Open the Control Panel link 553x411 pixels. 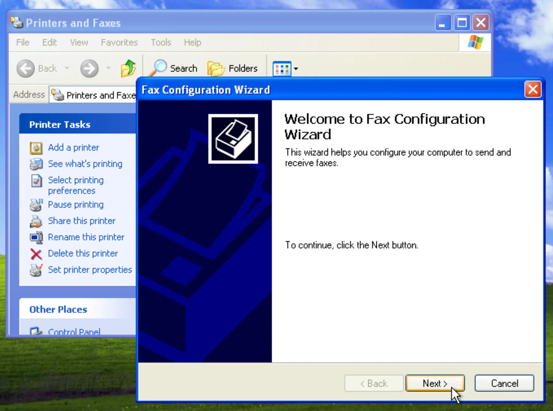(x=74, y=332)
